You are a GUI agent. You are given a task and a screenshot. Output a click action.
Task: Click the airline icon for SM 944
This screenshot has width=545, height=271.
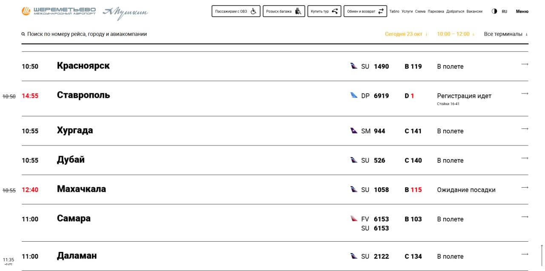pos(354,131)
